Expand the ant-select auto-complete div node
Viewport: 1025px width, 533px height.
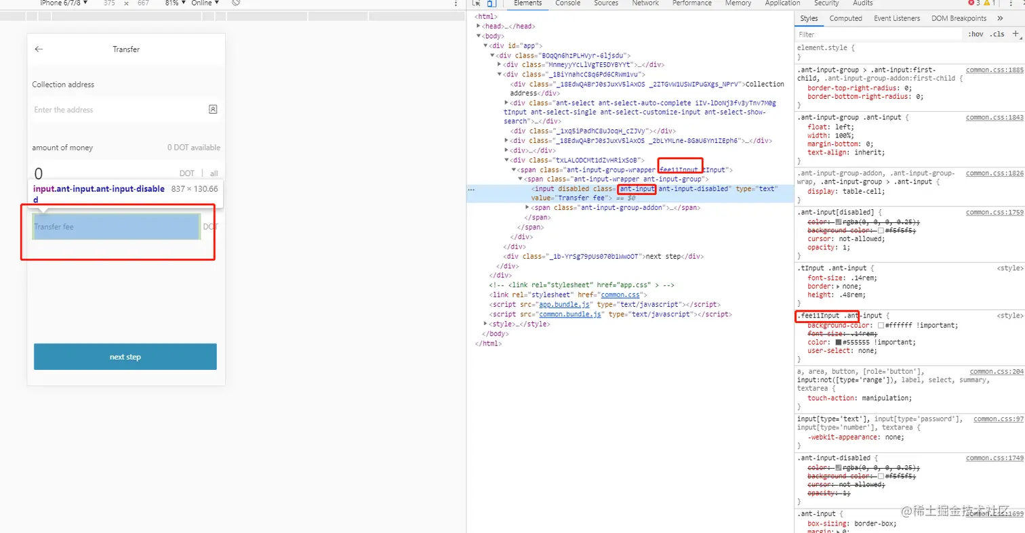pos(506,102)
